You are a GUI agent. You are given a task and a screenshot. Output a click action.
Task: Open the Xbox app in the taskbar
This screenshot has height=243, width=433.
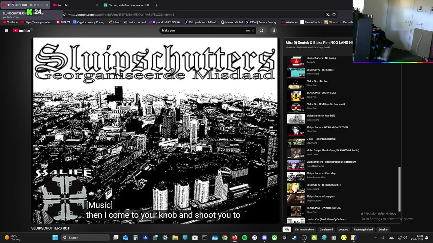(x=274, y=238)
